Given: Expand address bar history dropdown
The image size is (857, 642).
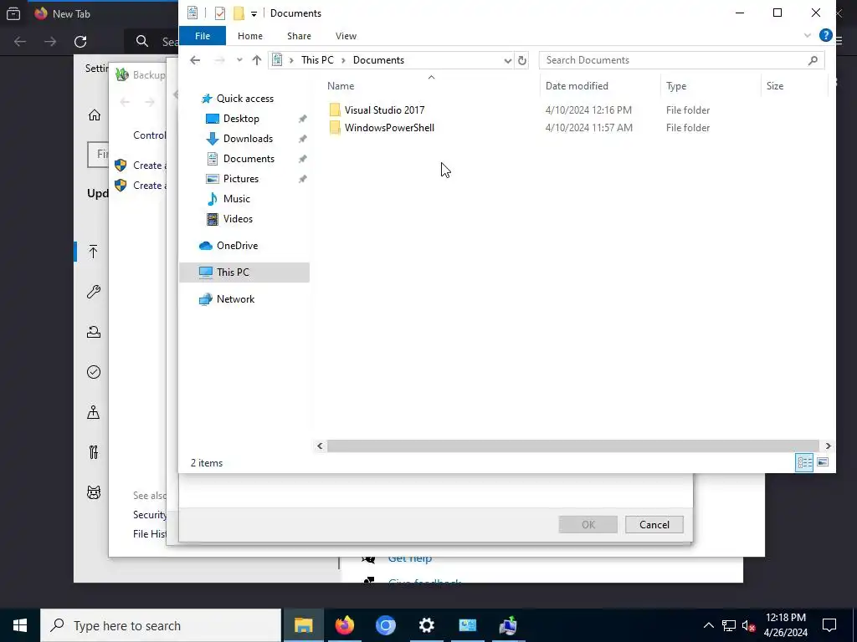Looking at the screenshot, I should pyautogui.click(x=507, y=60).
